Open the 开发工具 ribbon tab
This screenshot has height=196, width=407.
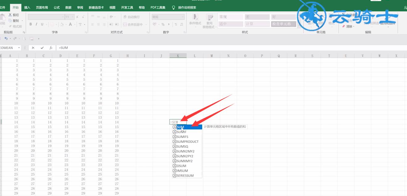tap(127, 7)
